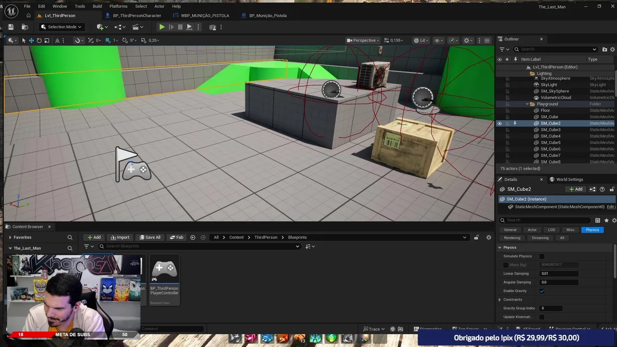Select SkyLight in the Outliner
617x347 pixels.
[549, 85]
